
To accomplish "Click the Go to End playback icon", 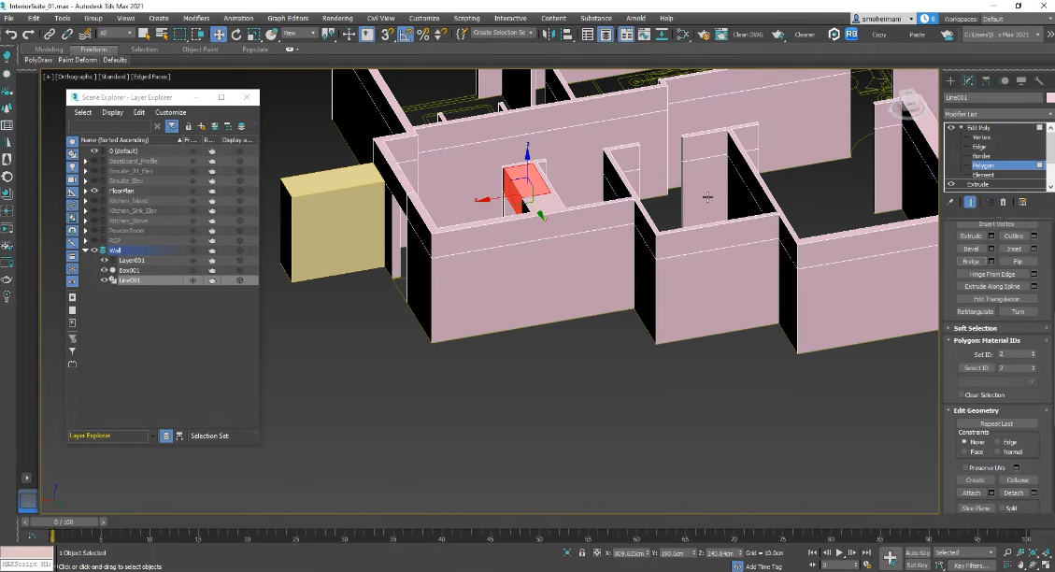I will coord(866,552).
